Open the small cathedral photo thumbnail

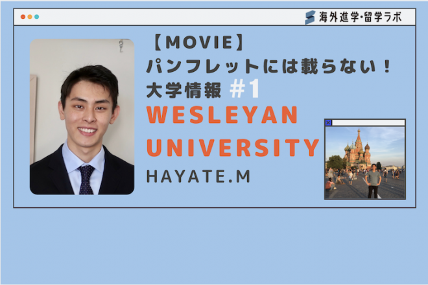[364, 162]
